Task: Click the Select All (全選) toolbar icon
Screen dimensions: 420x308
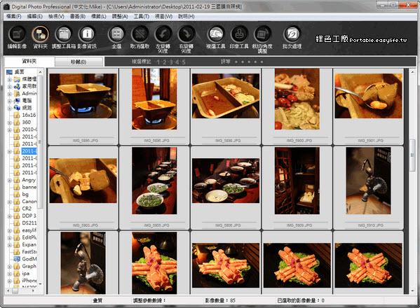Action: [x=117, y=34]
